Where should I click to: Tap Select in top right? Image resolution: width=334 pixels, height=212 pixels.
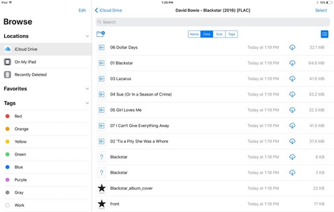[321, 10]
